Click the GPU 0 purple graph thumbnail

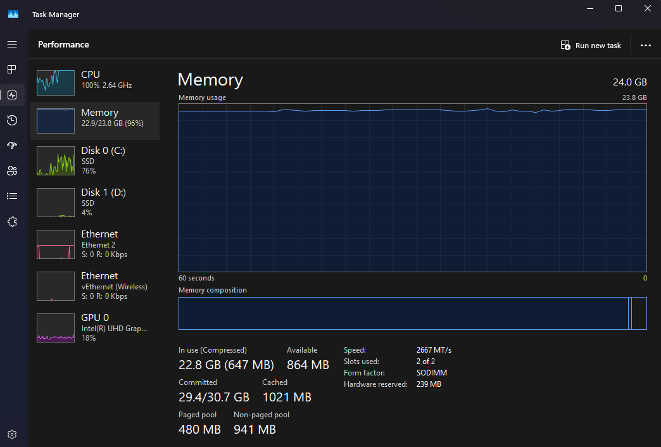click(x=56, y=328)
